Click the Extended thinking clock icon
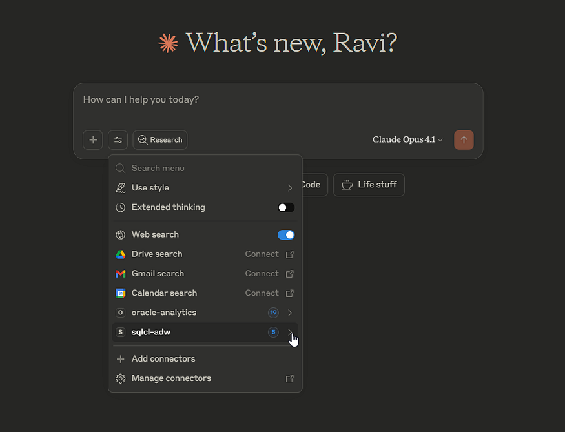Screen dimensions: 565x432 coord(120,207)
